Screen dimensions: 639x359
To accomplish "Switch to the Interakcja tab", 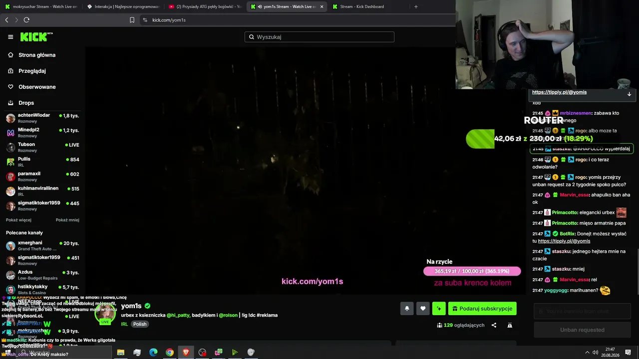I will pos(123,6).
